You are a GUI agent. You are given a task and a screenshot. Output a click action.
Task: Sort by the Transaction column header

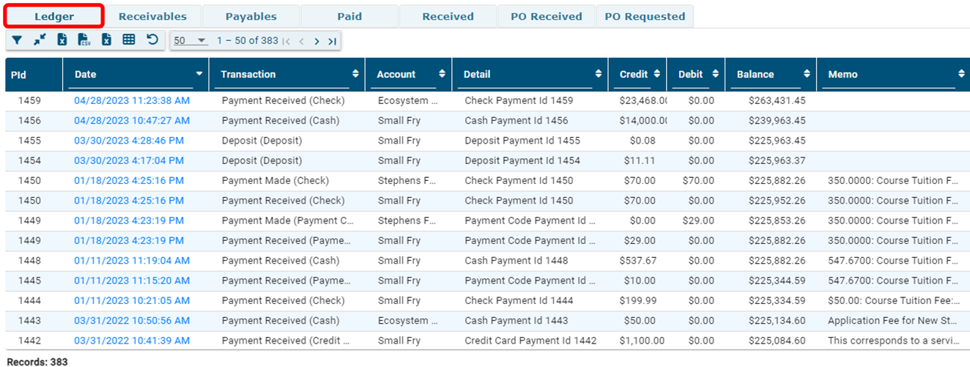coord(248,74)
